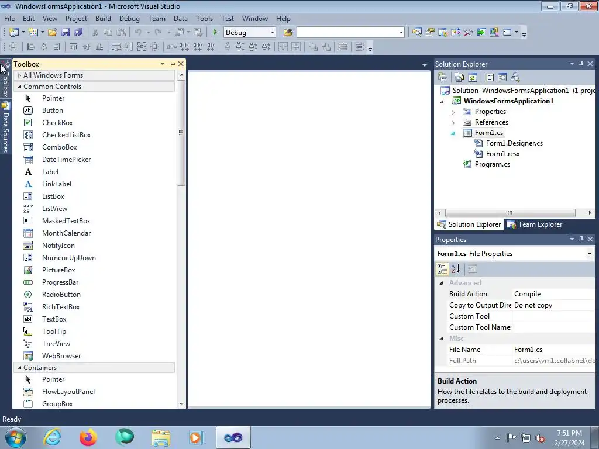Open the Find combo box dropdown arrow
Viewport: 599px width, 449px height.
coord(401,33)
